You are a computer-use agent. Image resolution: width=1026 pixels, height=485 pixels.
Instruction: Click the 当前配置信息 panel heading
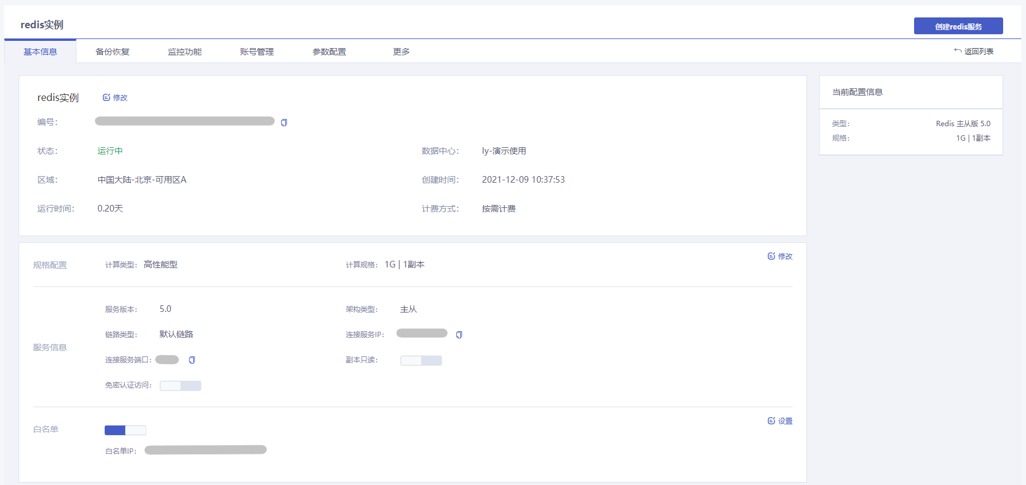pos(858,92)
